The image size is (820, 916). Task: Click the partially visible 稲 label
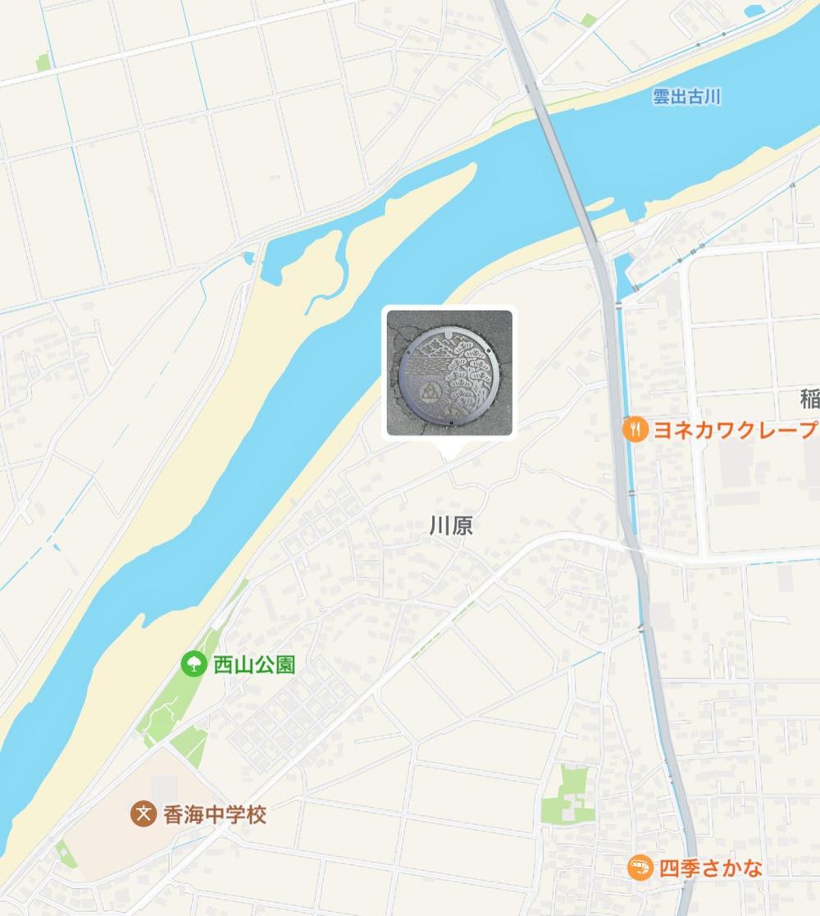coord(810,399)
